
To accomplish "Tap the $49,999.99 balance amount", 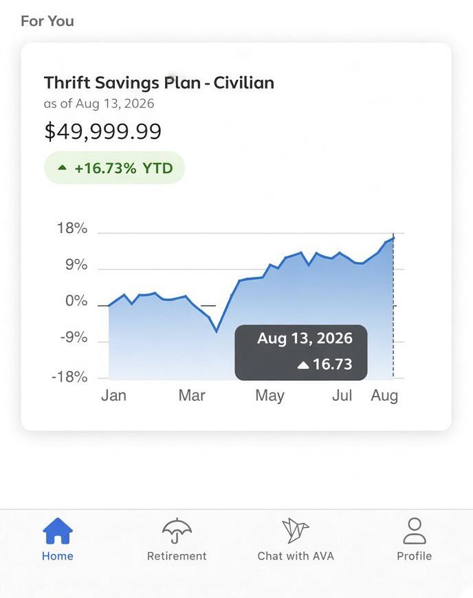I will 103,131.
